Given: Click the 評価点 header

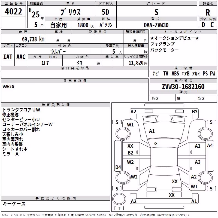Looking at the screenshot, I should coord(208,4).
